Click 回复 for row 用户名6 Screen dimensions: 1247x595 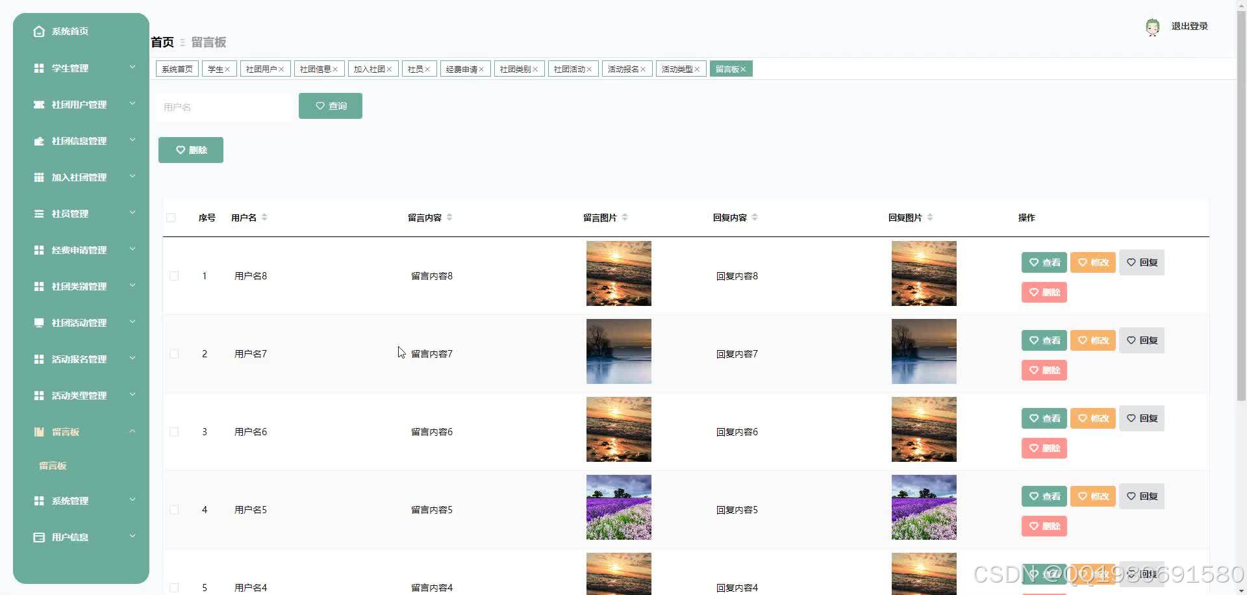click(1142, 418)
